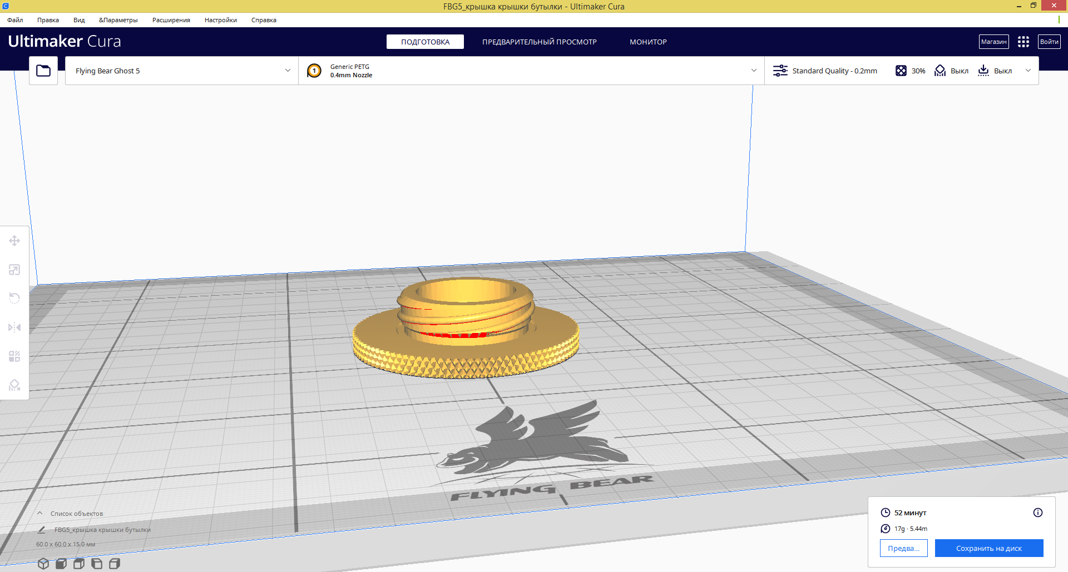
Task: Switch to ПРЕДВАРИТЕЛЬНЫЙ ПРОСМОТР tab
Action: 540,42
